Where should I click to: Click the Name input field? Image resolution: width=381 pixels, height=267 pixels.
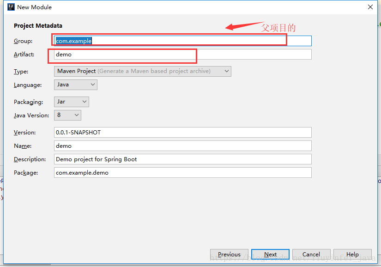pos(182,146)
